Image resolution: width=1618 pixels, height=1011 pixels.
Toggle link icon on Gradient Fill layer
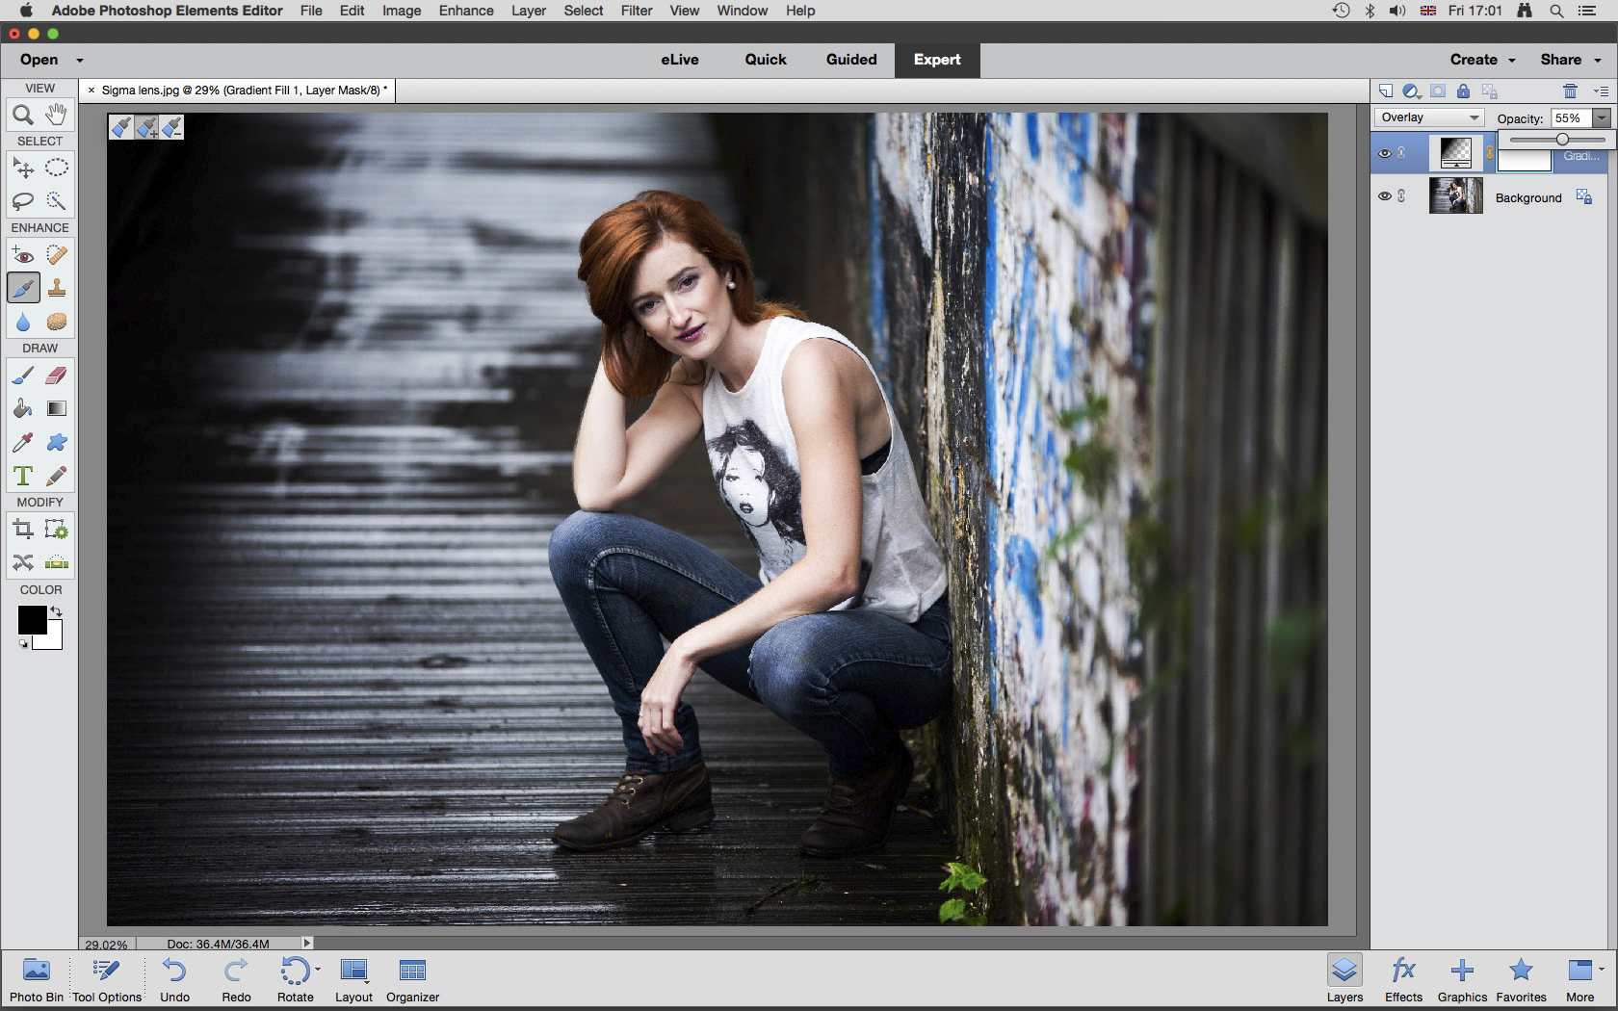pos(1402,152)
